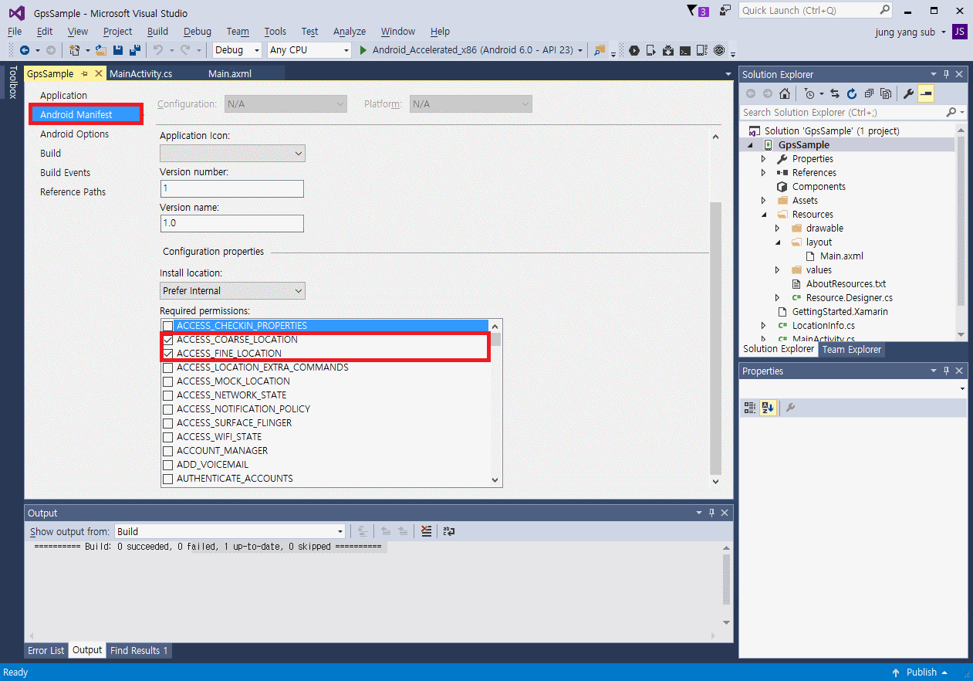
Task: Expand the References node
Action: (764, 173)
